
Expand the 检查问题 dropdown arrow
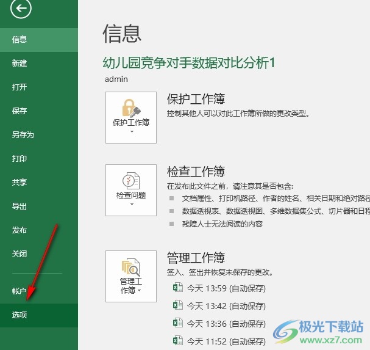coord(132,205)
